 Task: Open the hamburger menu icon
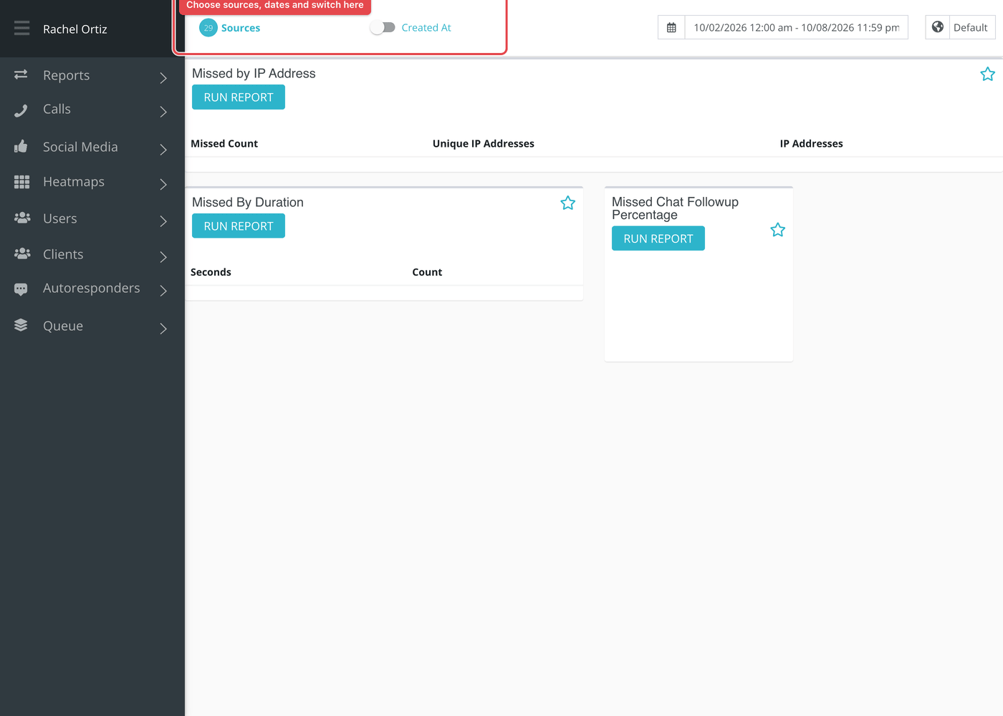tap(21, 29)
